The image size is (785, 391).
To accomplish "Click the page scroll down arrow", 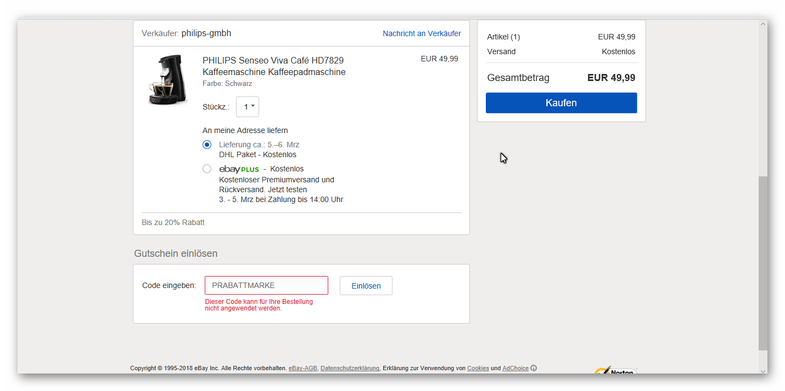I will 763,371.
